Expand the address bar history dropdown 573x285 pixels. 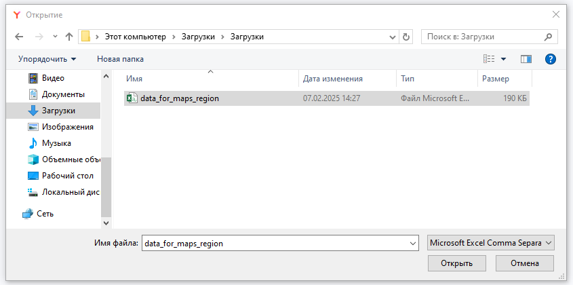tap(393, 37)
